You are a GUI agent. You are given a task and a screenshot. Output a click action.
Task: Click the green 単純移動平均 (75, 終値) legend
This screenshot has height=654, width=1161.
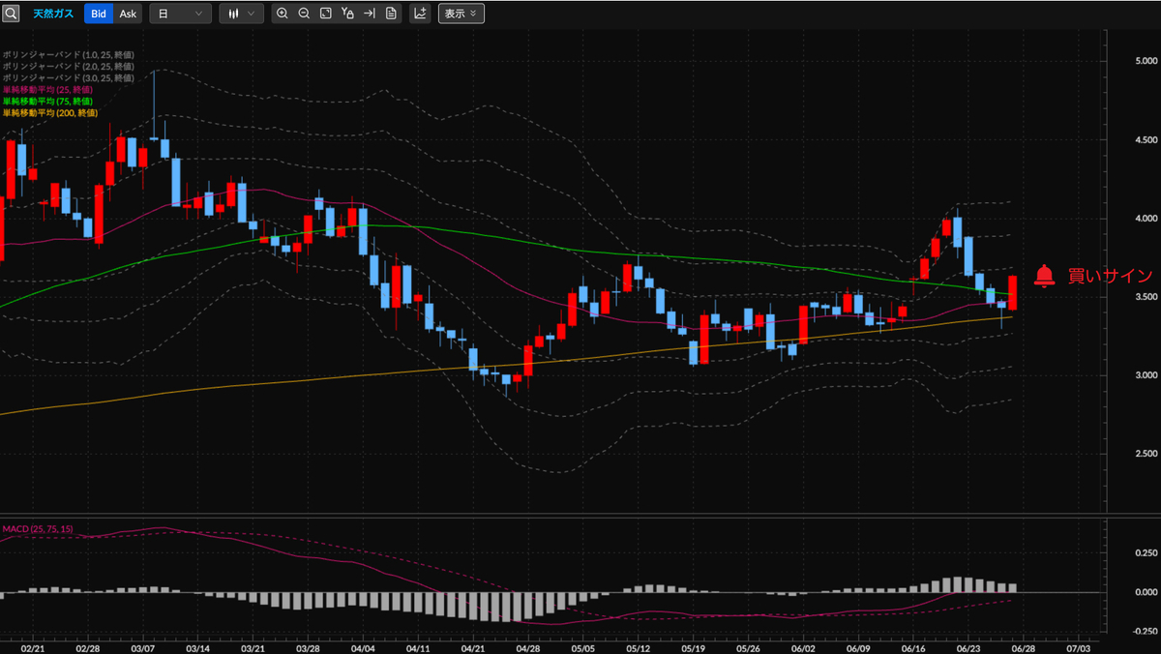click(47, 101)
